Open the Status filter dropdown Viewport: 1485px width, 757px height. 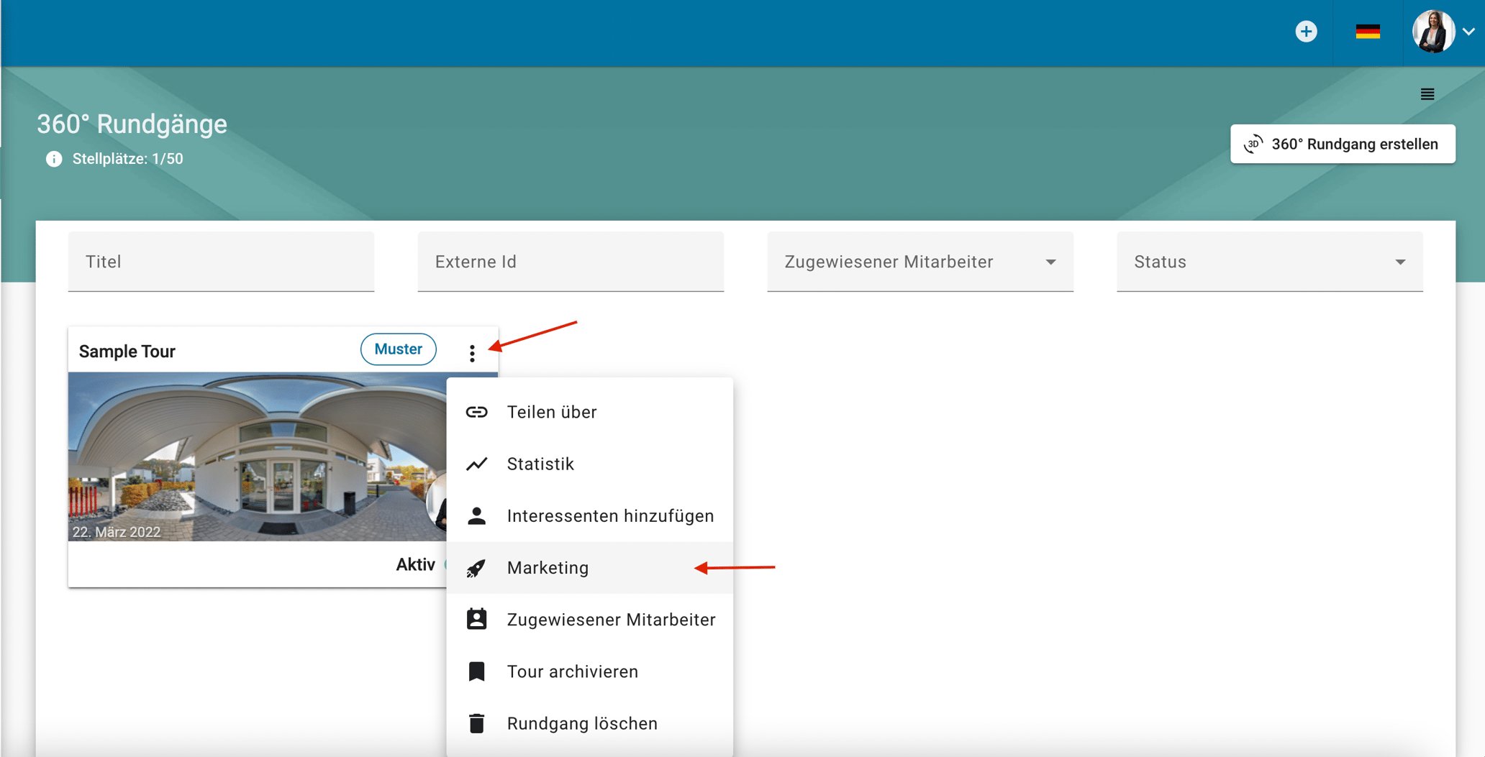click(1269, 262)
